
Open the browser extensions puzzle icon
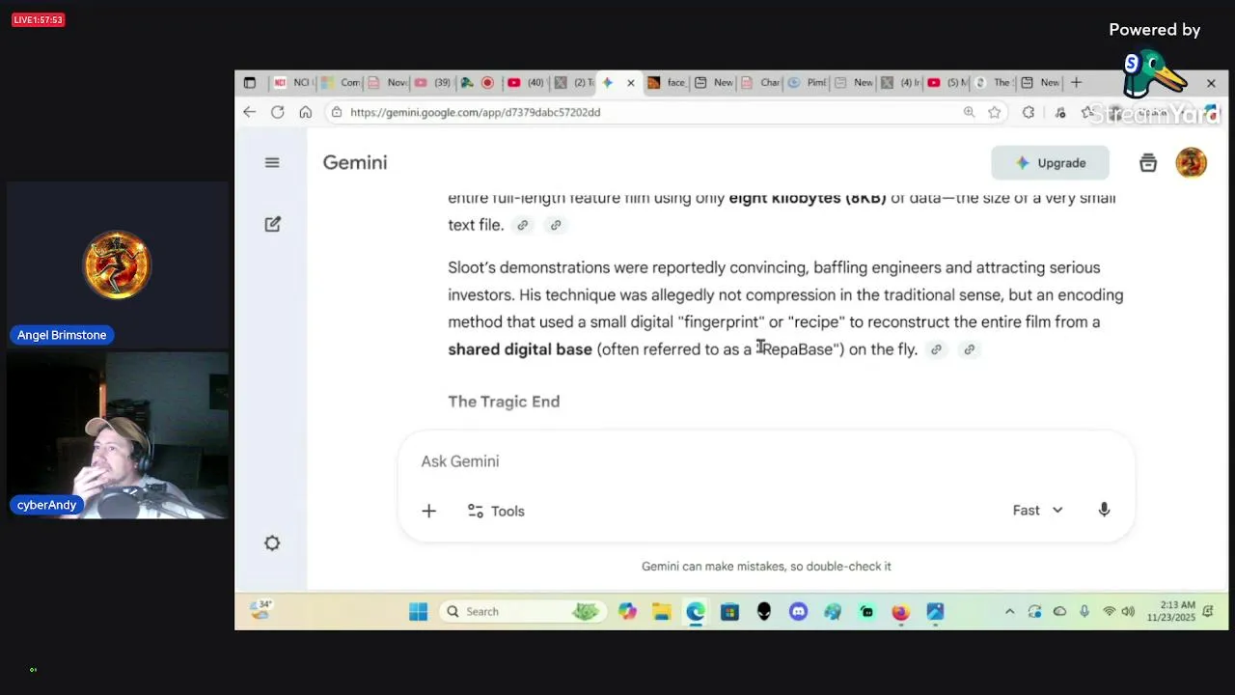[1029, 112]
